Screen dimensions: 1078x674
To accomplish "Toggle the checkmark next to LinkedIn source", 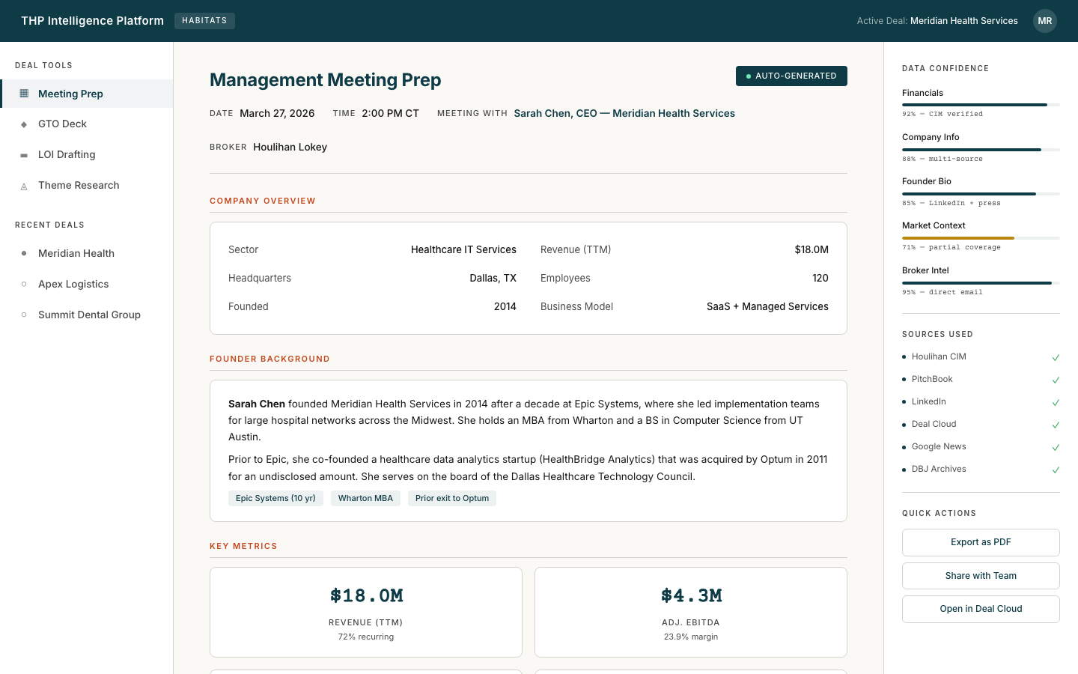I will 1056,402.
